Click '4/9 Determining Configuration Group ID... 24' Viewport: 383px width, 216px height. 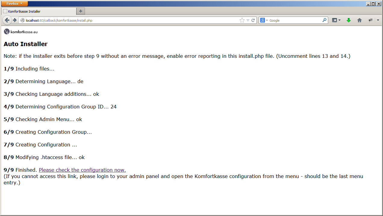coord(60,107)
